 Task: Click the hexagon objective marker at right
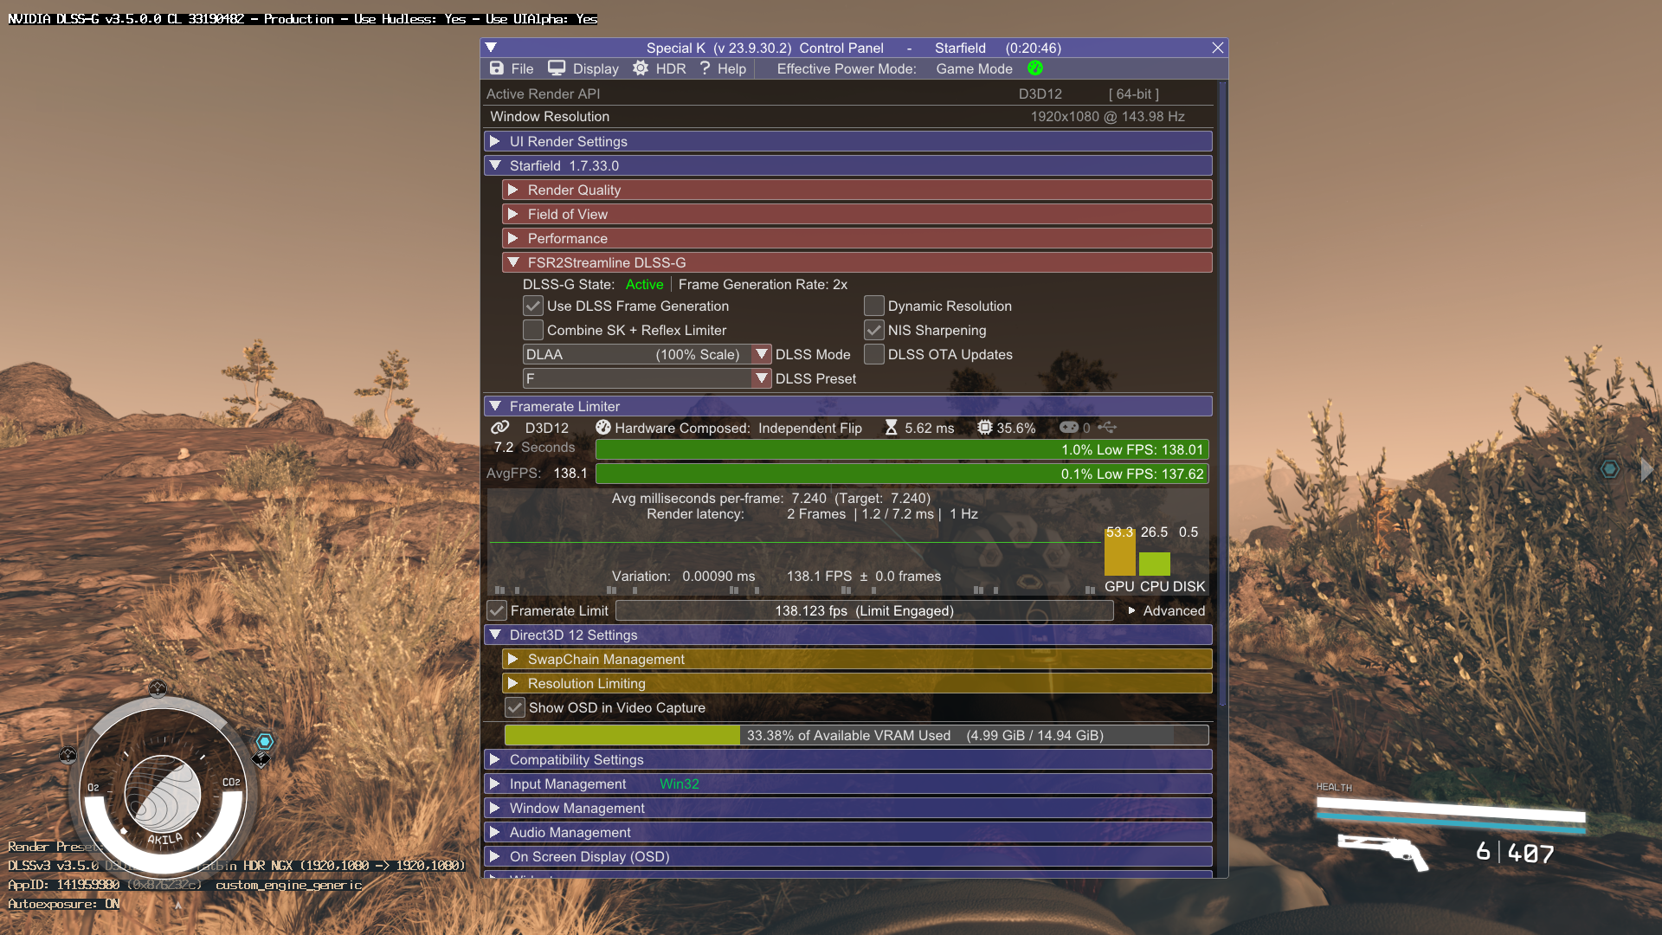[1609, 469]
